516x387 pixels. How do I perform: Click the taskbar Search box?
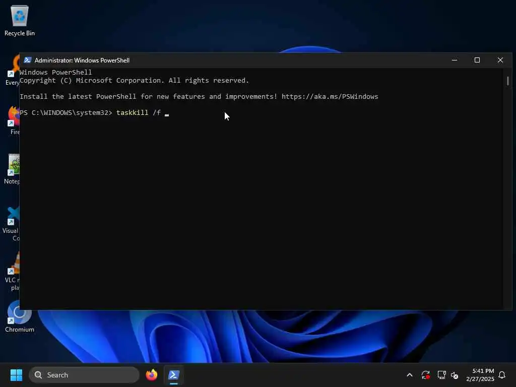point(84,375)
